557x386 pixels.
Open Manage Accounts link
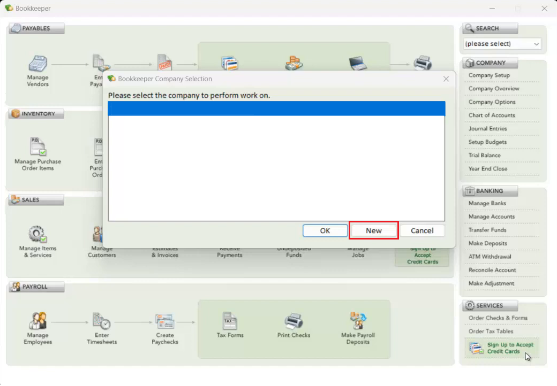[491, 217]
